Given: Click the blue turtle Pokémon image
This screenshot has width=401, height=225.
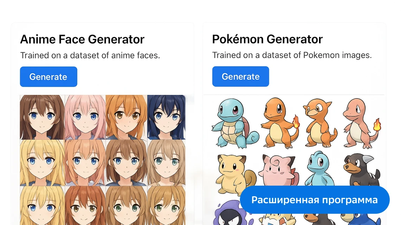Looking at the screenshot, I should (x=235, y=123).
